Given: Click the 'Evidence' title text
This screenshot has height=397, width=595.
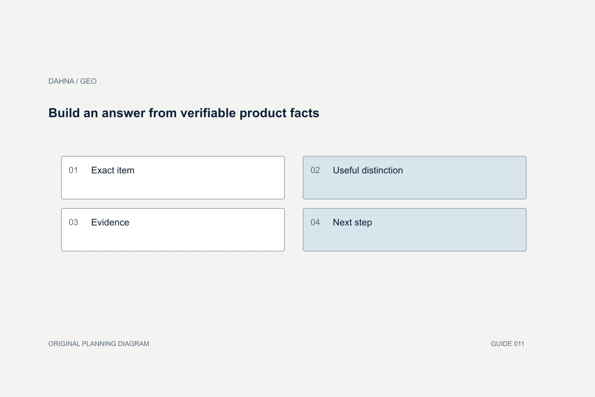Looking at the screenshot, I should [x=110, y=222].
